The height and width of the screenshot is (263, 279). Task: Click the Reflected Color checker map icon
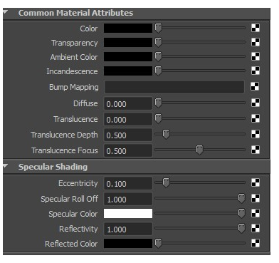(256, 243)
